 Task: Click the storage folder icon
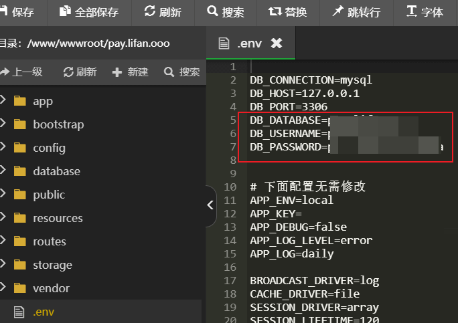tap(20, 265)
